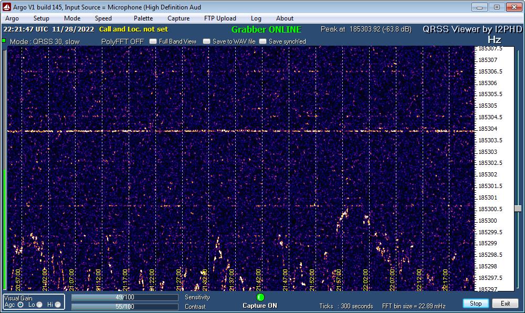The image size is (525, 313).
Task: Click the FFT bin size = 22.89 mHz text
Action: pos(414,306)
